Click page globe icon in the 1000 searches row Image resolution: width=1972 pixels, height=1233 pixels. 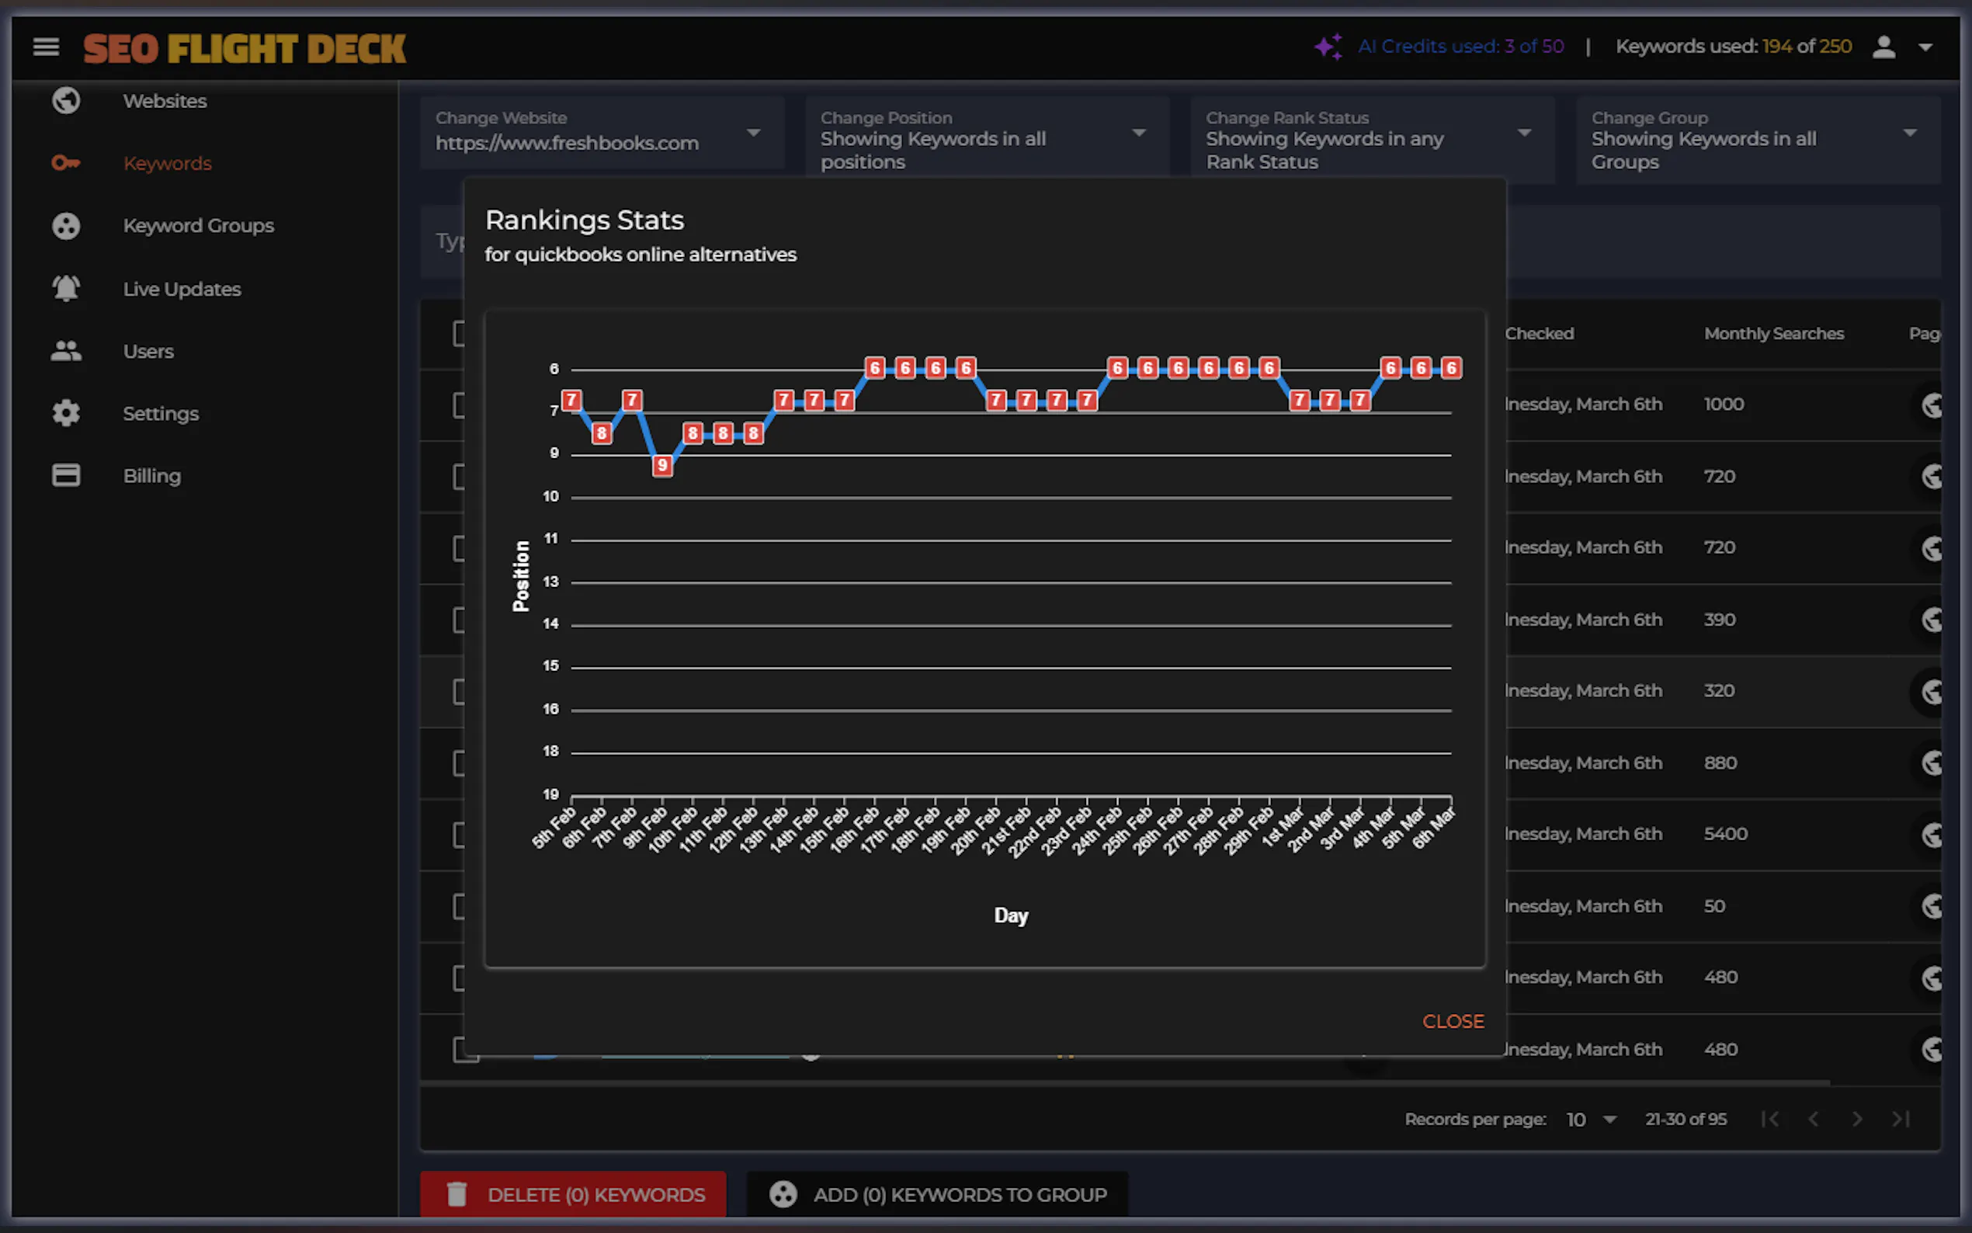(1931, 405)
